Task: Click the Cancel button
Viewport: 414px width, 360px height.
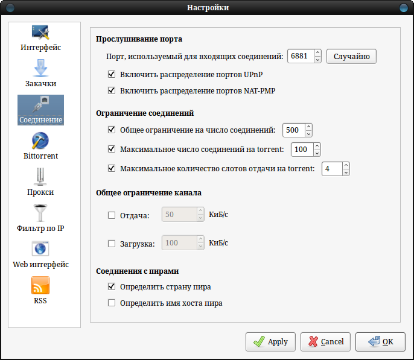Action: pyautogui.click(x=325, y=341)
